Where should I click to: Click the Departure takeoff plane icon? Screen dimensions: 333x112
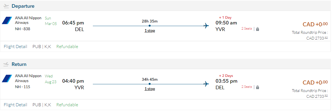6,6
